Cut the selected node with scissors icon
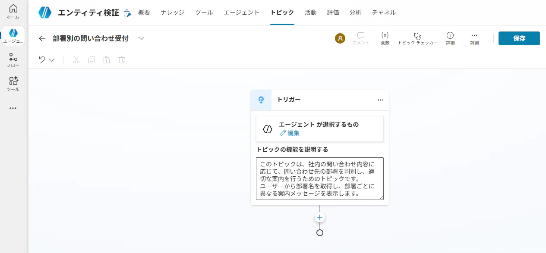Viewport: 546px width, 253px height. (76, 60)
